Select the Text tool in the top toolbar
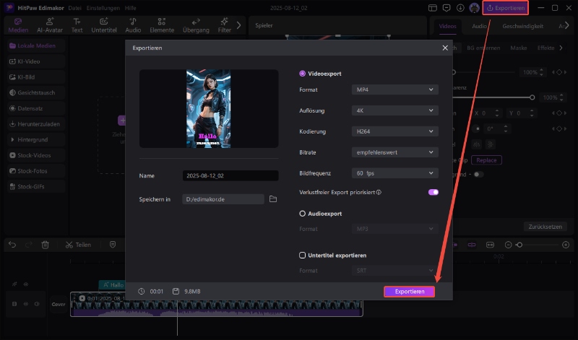This screenshot has height=340, width=578. coord(77,26)
